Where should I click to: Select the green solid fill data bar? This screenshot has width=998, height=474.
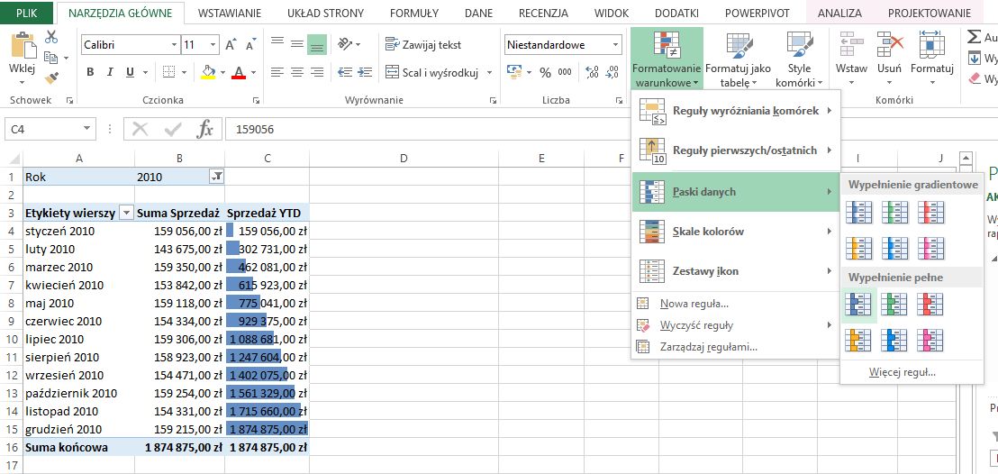coord(895,305)
